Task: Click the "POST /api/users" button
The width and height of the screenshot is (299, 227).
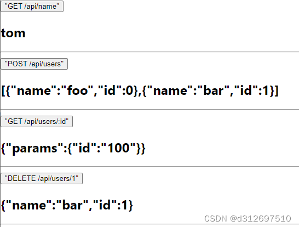Action: [x=34, y=64]
